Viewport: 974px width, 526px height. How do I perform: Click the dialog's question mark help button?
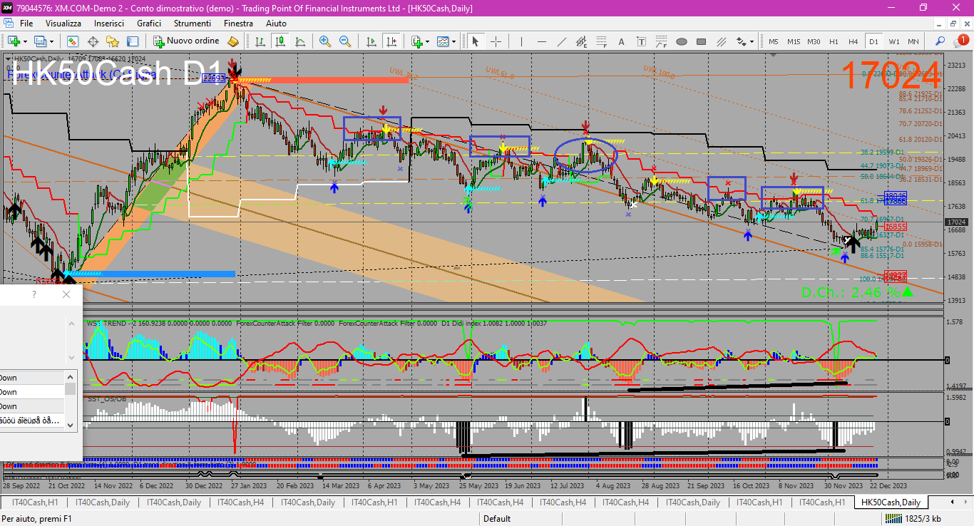click(34, 294)
